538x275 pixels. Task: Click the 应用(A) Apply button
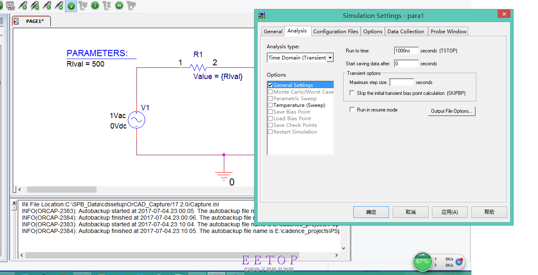pyautogui.click(x=450, y=212)
